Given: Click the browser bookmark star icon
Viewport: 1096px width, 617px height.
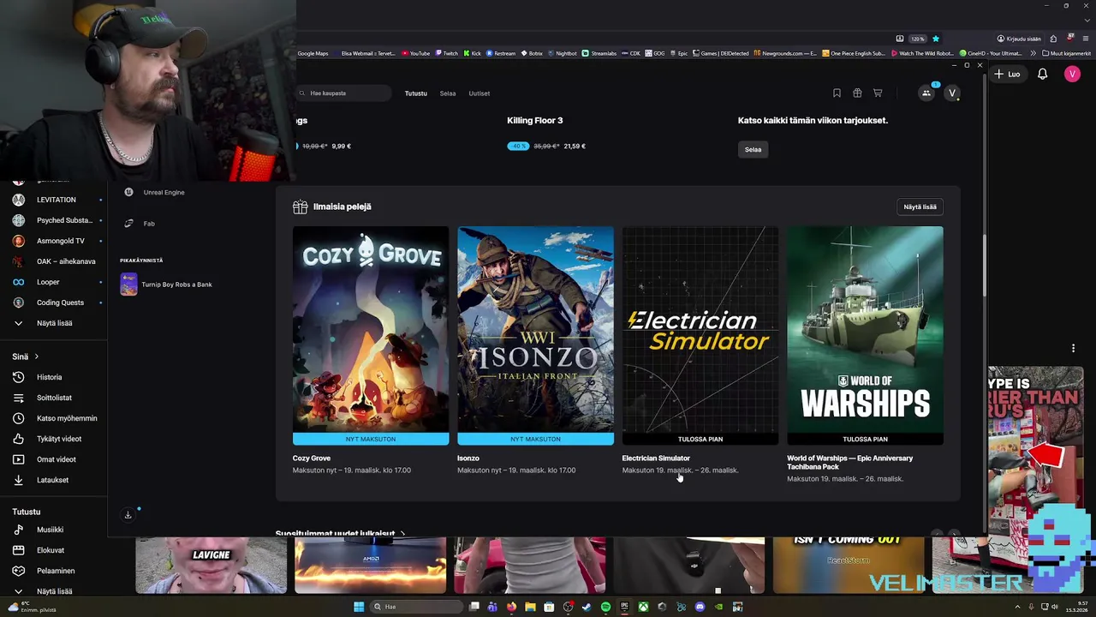Looking at the screenshot, I should (935, 39).
